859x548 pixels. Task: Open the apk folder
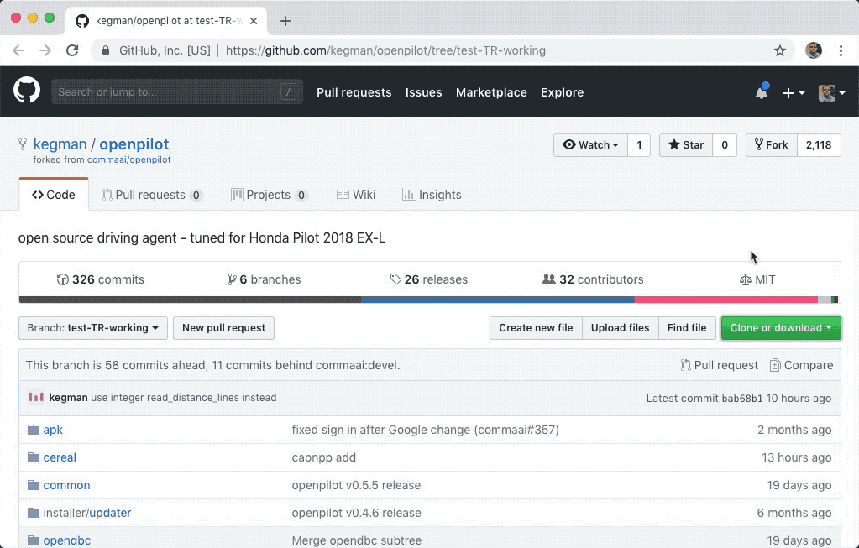[53, 430]
